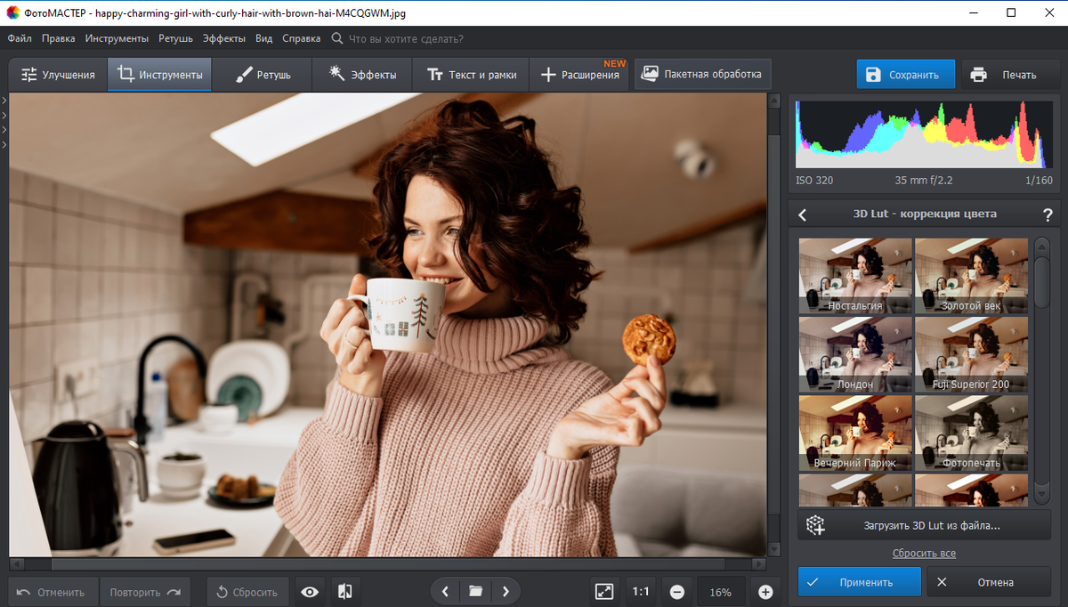Click the Отмена cancel button
Image resolution: width=1068 pixels, height=607 pixels.
[989, 582]
